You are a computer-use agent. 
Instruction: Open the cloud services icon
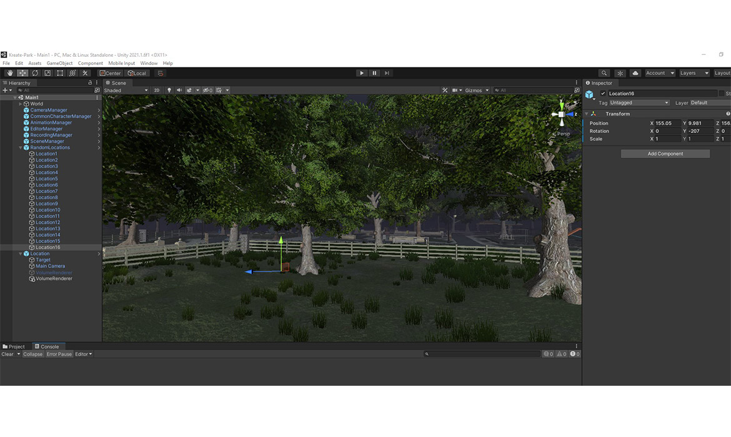point(635,73)
